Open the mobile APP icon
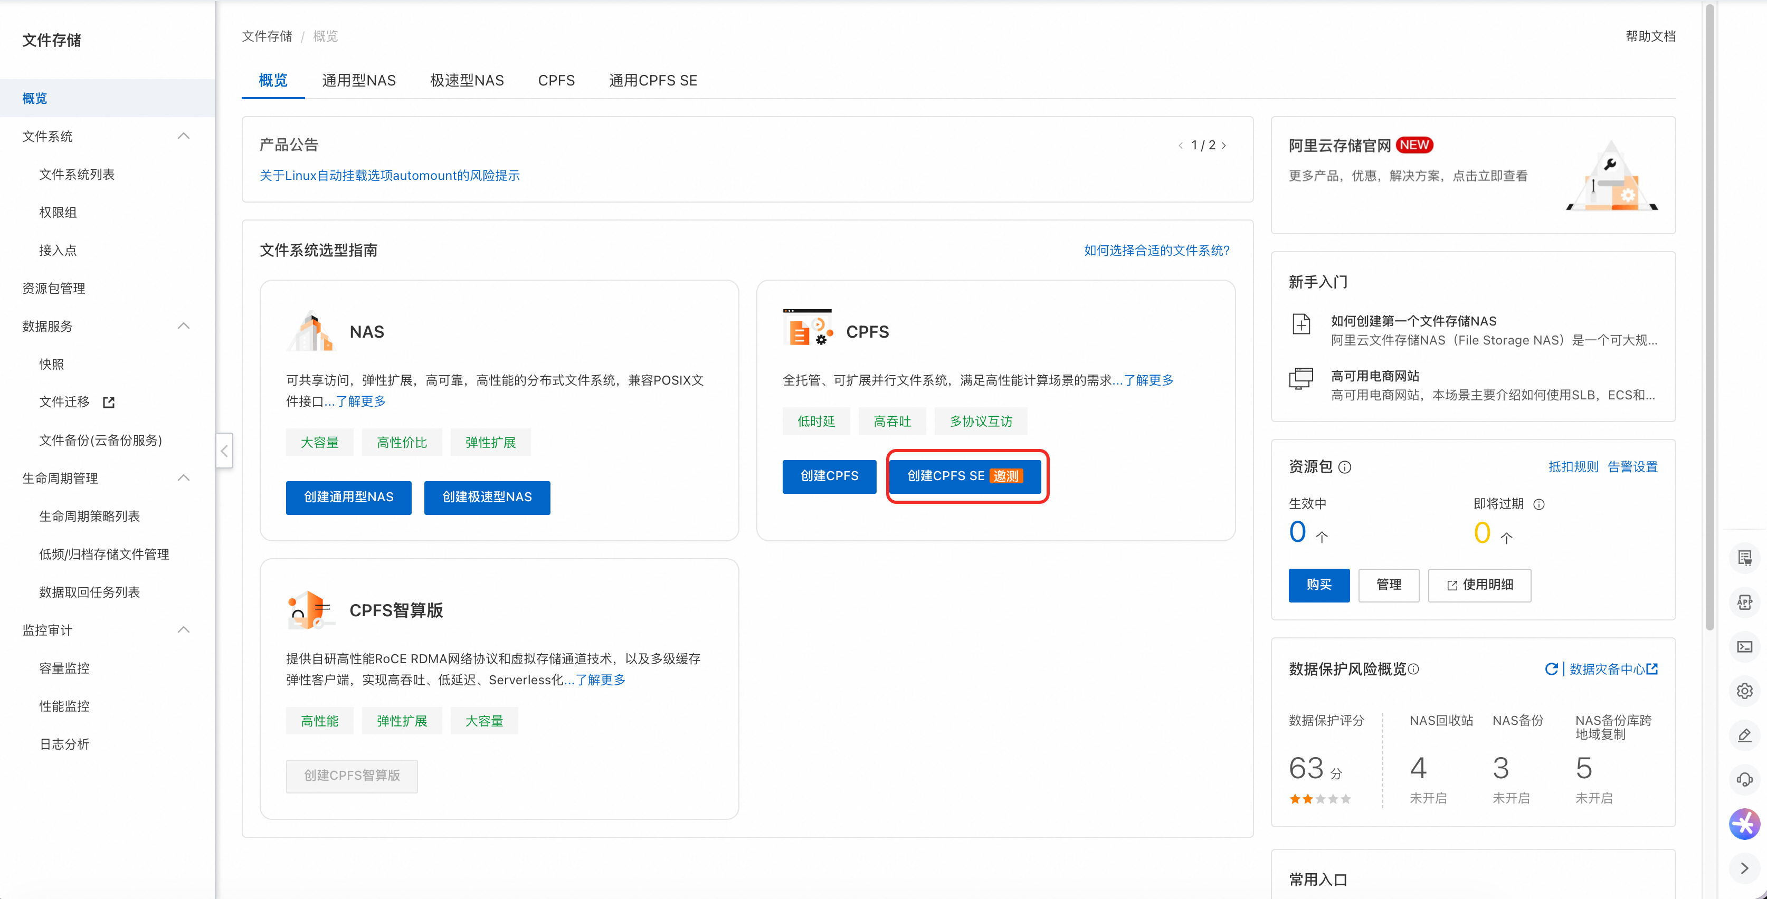The height and width of the screenshot is (899, 1767). [x=1744, y=602]
